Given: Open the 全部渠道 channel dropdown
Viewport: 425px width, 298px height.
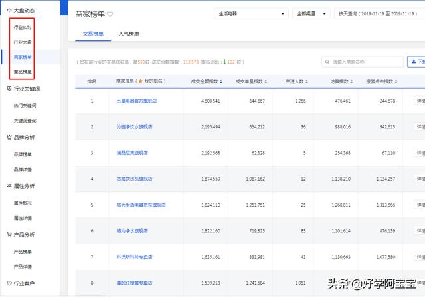Looking at the screenshot, I should [311, 13].
